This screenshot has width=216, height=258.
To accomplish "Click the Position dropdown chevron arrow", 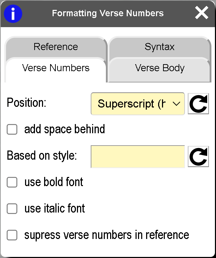I will 178,104.
